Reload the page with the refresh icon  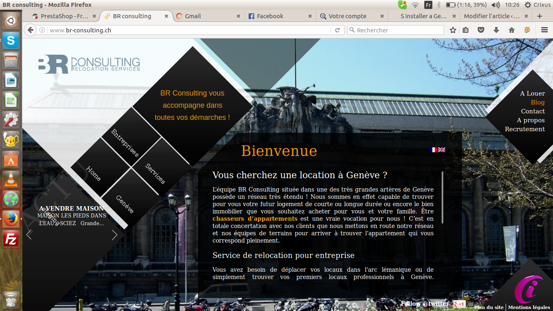pyautogui.click(x=337, y=30)
